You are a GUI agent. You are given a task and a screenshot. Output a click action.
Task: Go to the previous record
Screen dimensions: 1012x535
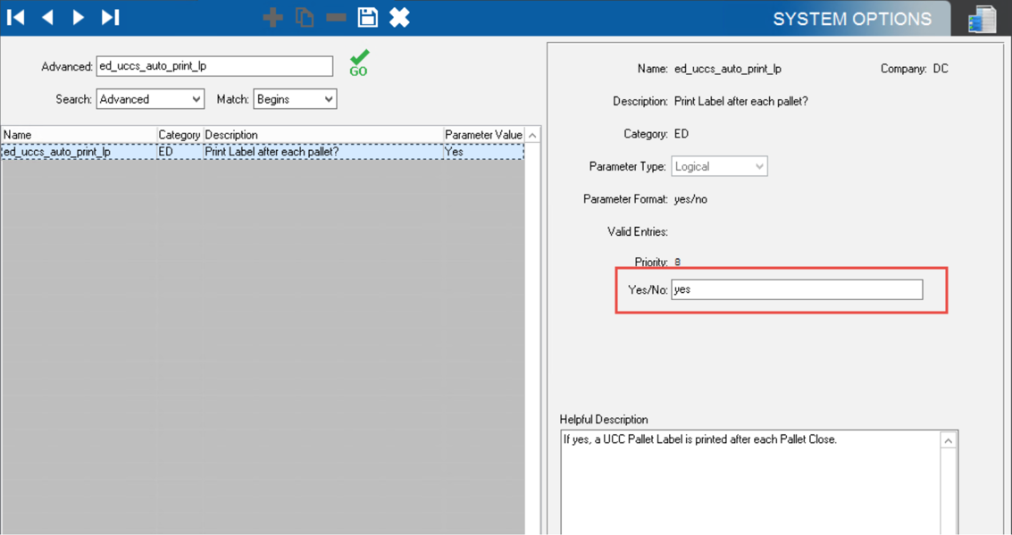(x=47, y=17)
